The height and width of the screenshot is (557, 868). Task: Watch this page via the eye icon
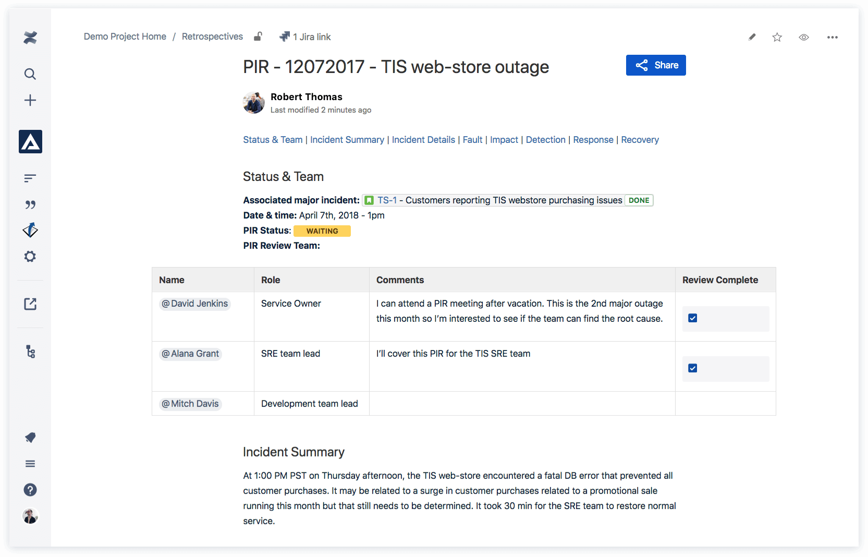click(803, 37)
